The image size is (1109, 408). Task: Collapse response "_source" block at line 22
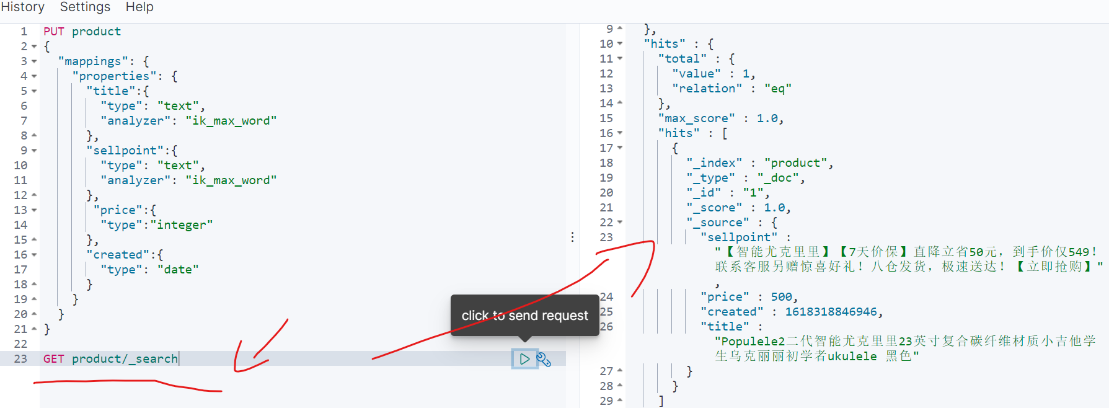[620, 223]
